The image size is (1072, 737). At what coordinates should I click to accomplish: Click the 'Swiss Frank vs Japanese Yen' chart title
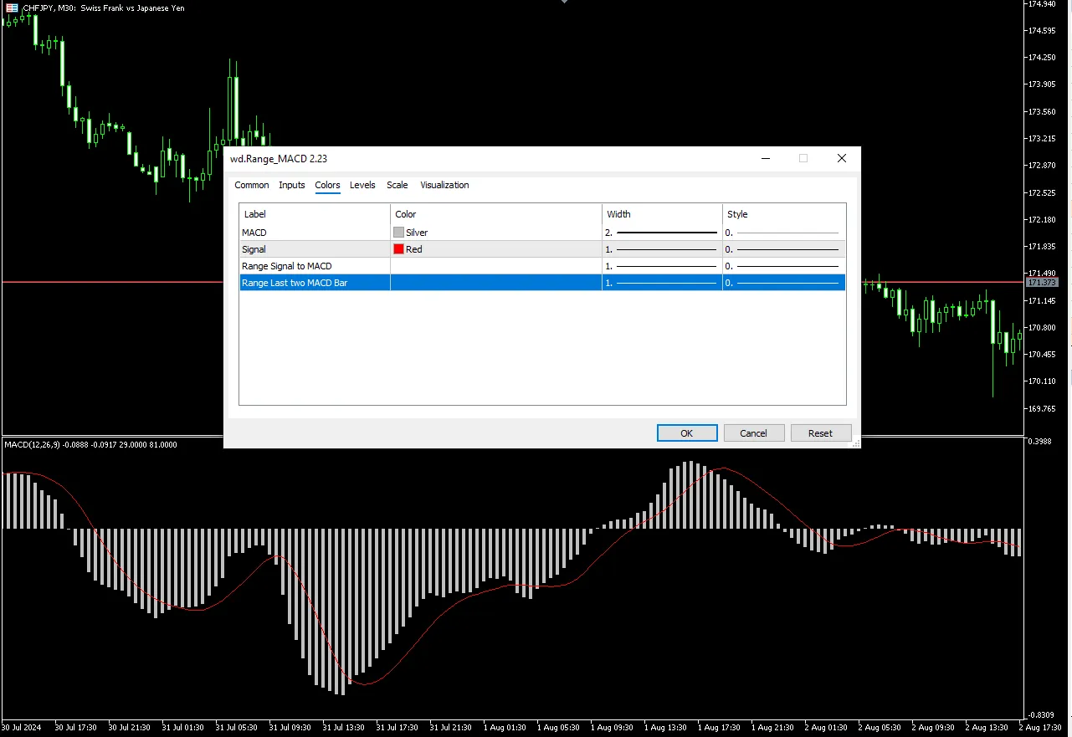tap(132, 8)
